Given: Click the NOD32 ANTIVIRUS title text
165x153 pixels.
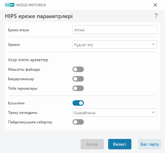Looking at the screenshot, I should point(31,5).
